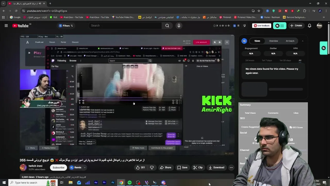The image size is (330, 186).
Task: Start voice search with microphone icon
Action: [x=179, y=26]
